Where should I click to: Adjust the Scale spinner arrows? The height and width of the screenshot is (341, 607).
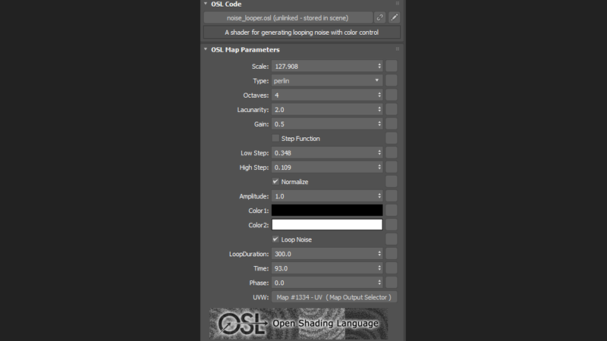pos(379,67)
